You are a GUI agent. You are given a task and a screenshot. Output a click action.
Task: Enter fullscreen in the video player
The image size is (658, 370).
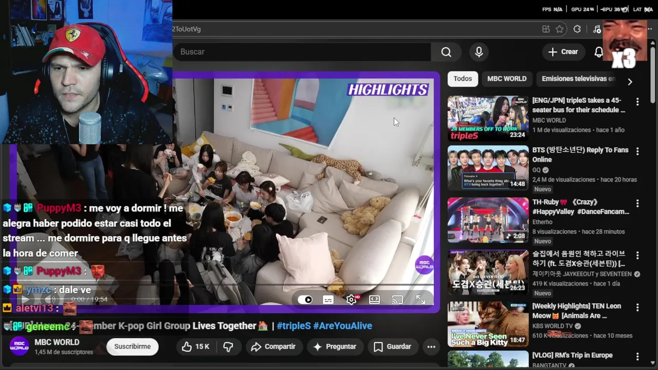coord(421,300)
